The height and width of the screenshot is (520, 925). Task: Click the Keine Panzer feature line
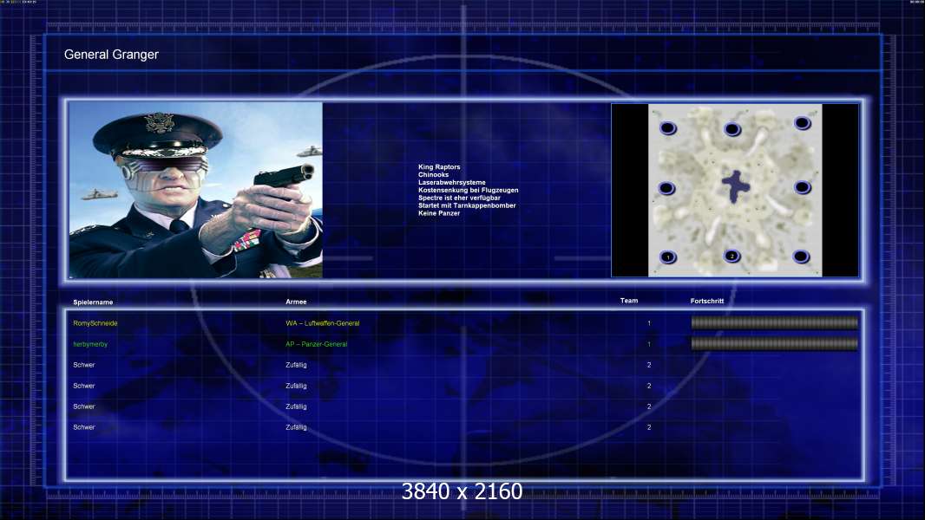439,213
